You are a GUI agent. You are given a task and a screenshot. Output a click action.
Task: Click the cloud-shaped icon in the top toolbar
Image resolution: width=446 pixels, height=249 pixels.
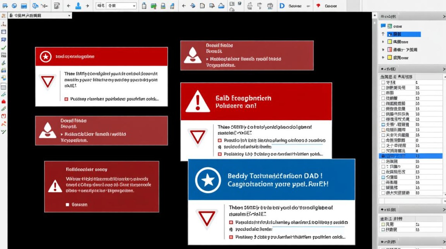(221, 6)
